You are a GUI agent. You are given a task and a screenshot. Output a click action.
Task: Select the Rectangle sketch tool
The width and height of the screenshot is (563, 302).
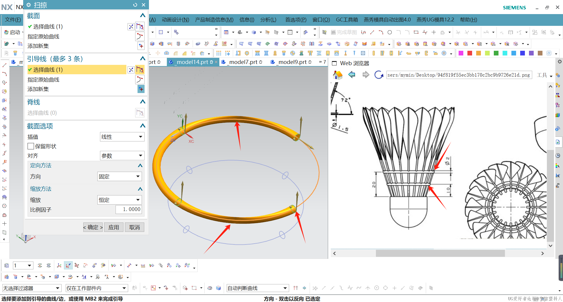tap(416, 32)
